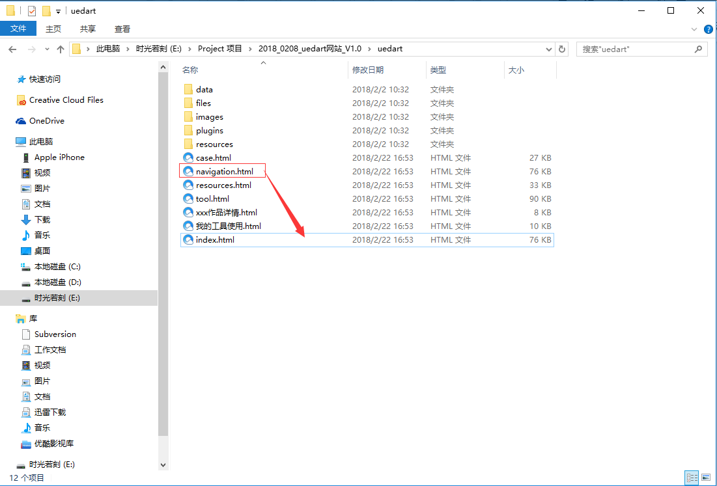Switch to large icons view icon
This screenshot has width=717, height=486.
(707, 478)
